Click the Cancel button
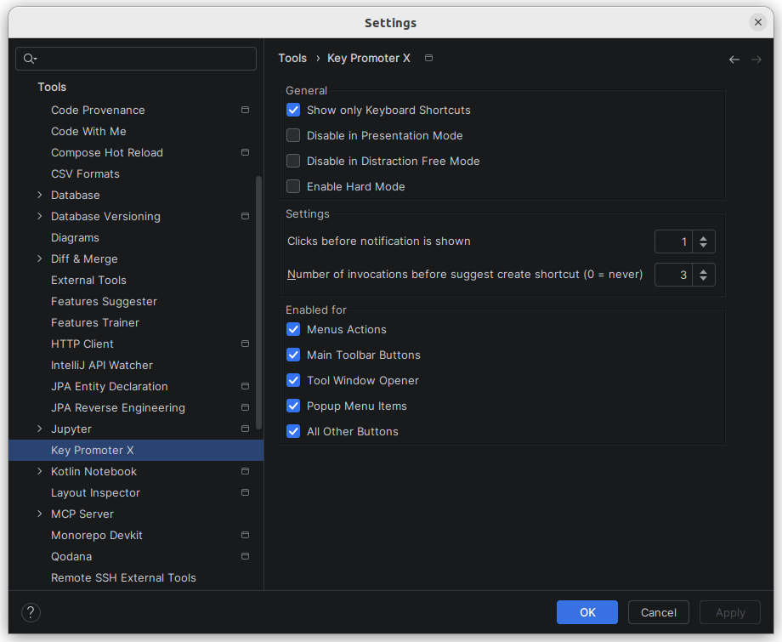This screenshot has width=782, height=642. pos(658,612)
